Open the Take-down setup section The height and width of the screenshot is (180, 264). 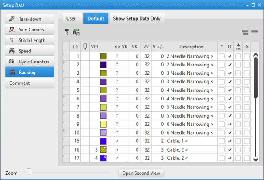coord(30,19)
